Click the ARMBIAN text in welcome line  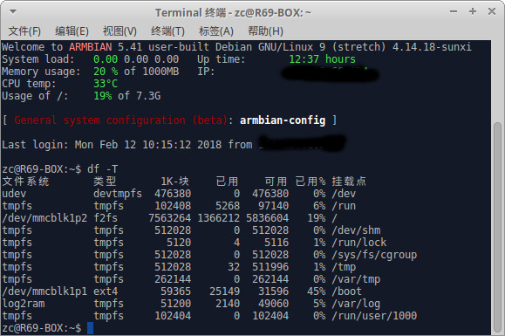[x=91, y=47]
